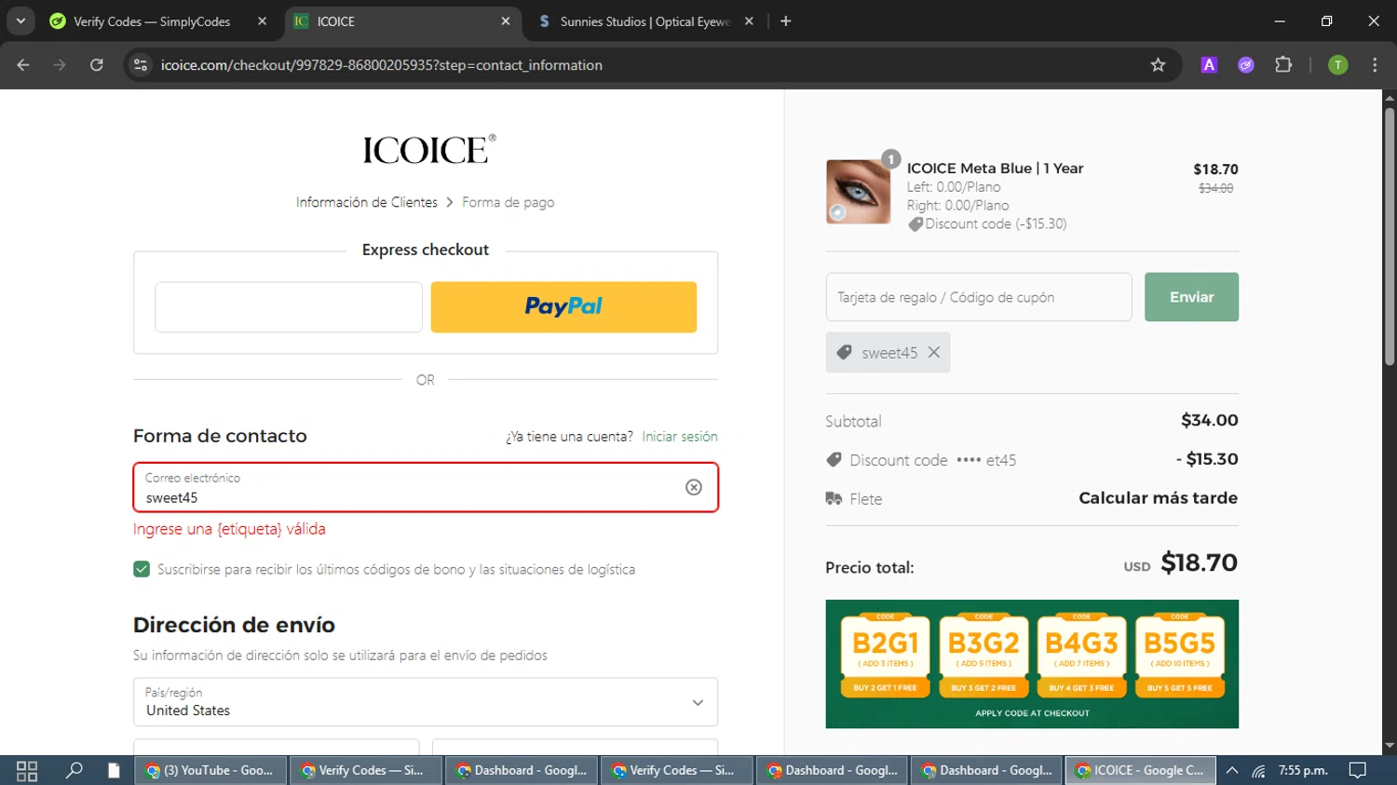This screenshot has width=1397, height=785.
Task: Open the tab search dropdown arrow
Action: 20,20
